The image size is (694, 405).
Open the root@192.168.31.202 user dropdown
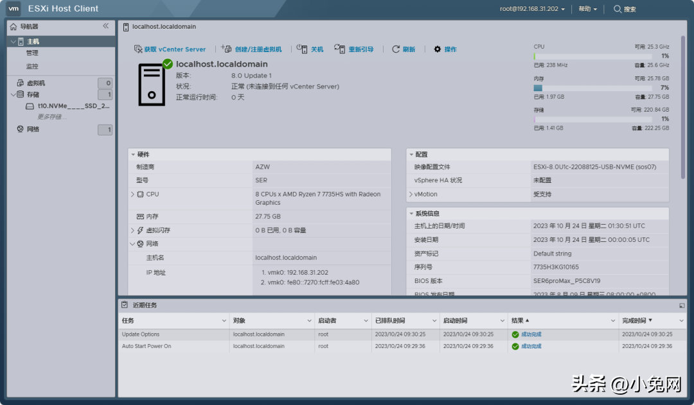[533, 9]
